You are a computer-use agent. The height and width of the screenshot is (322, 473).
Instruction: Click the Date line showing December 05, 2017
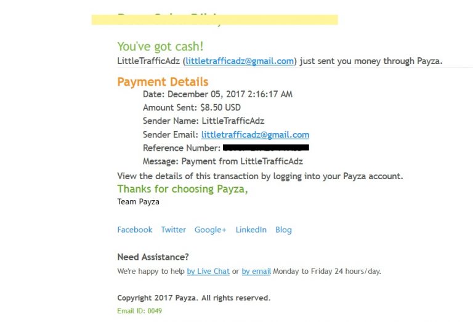pos(217,94)
